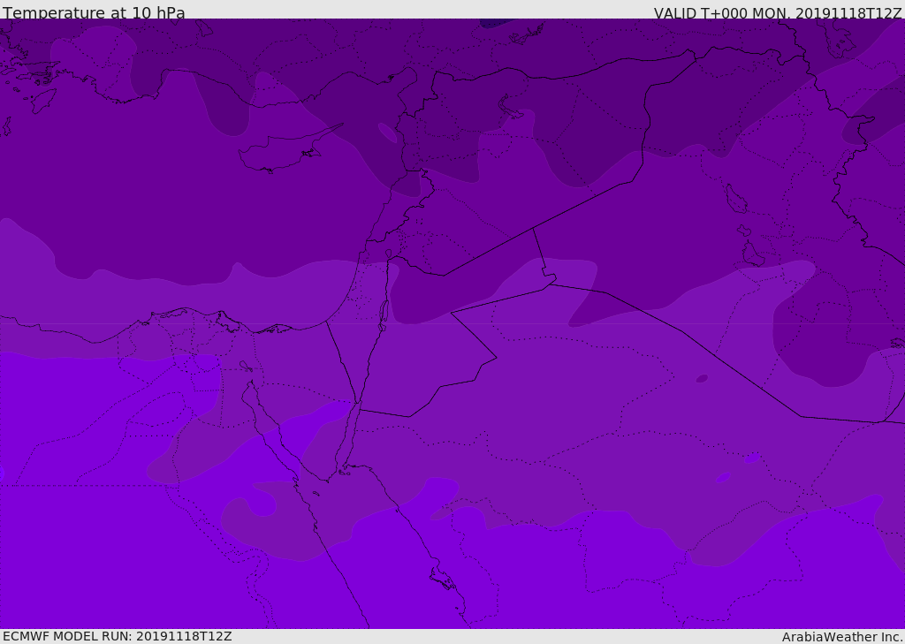The width and height of the screenshot is (905, 644).
Task: Click the island of Cyprus on the map
Action: click(x=282, y=150)
